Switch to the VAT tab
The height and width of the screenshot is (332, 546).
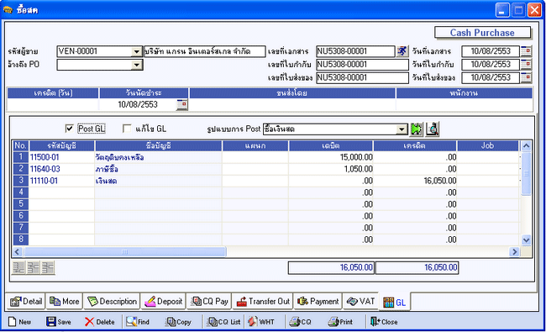tap(360, 302)
